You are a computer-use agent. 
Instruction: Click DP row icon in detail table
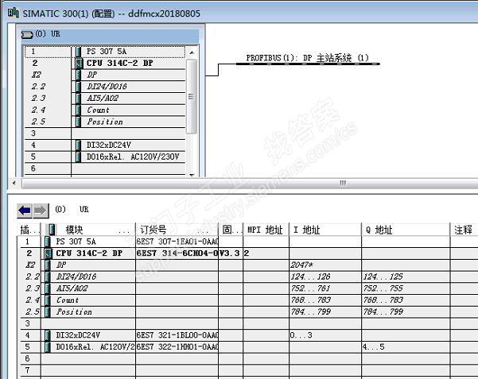(x=48, y=265)
